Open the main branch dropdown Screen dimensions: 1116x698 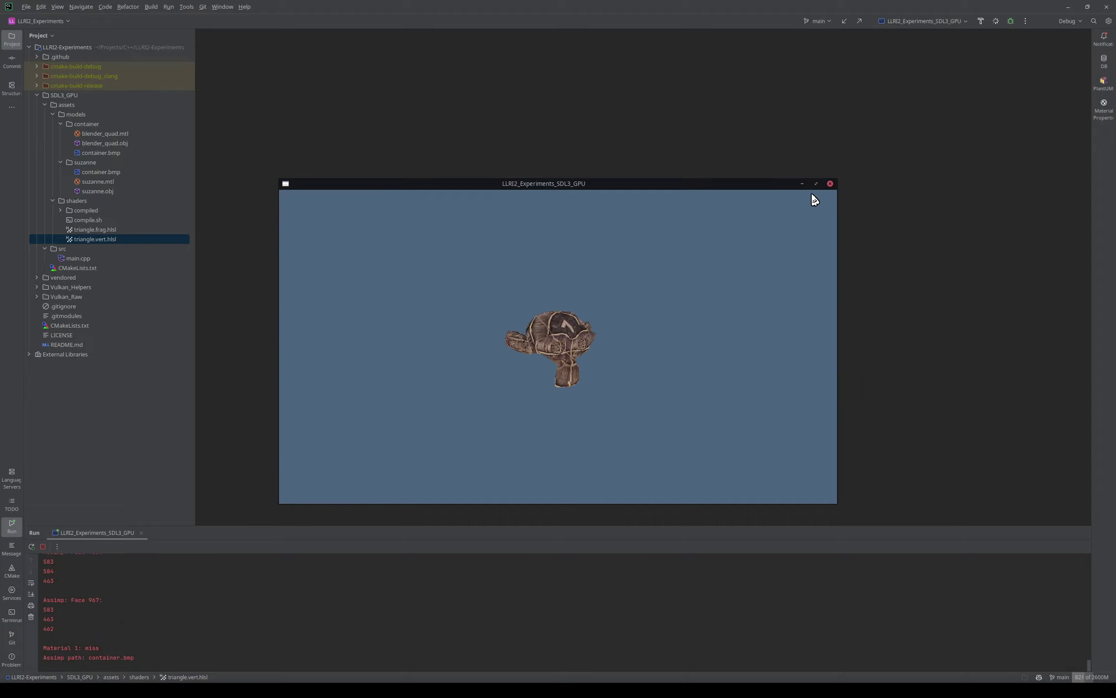click(818, 21)
